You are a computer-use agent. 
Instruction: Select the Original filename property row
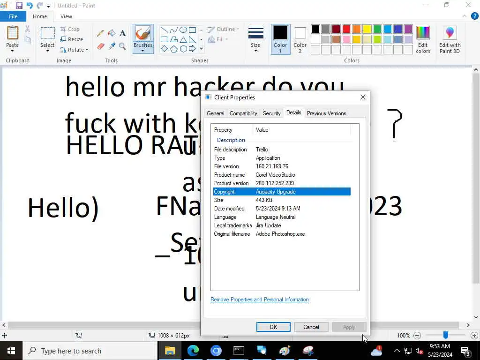pos(282,234)
